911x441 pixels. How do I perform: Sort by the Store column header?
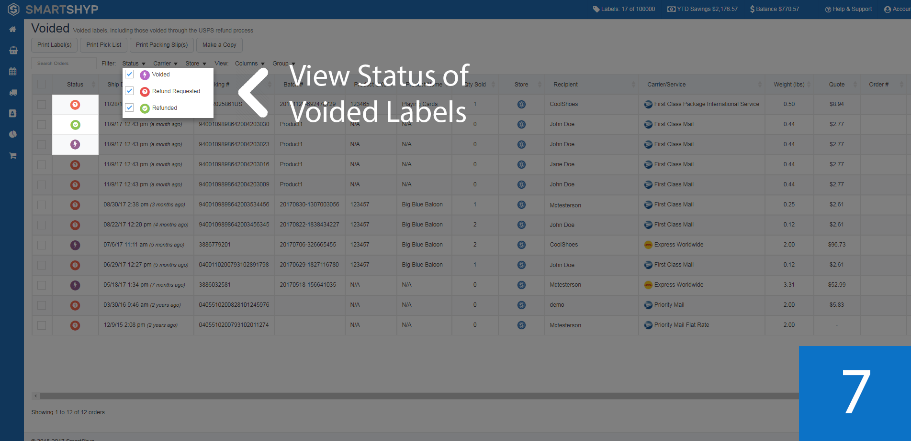(521, 85)
